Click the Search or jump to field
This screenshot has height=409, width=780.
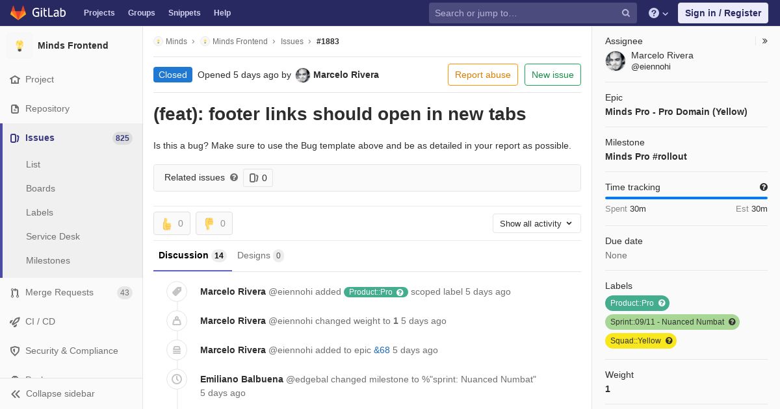point(532,13)
